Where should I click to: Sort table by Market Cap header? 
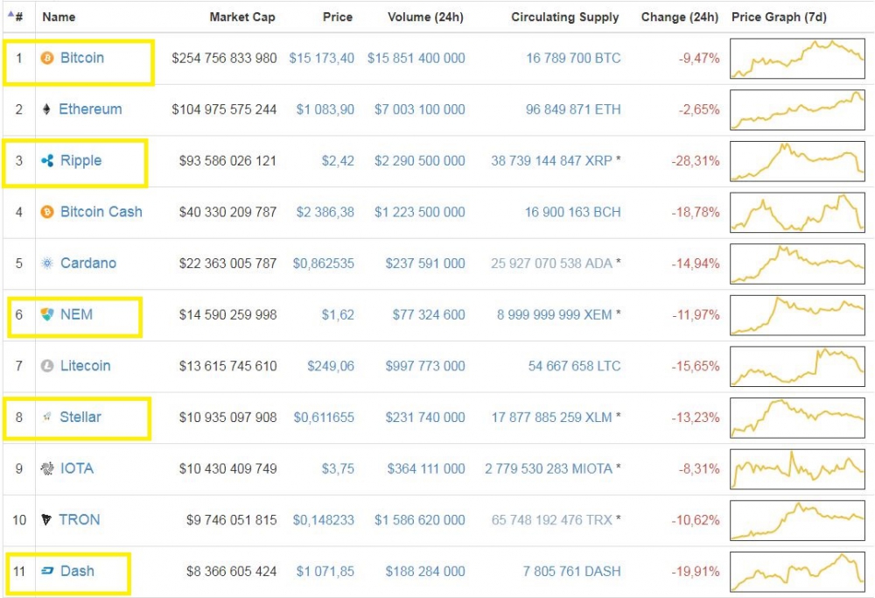tap(242, 17)
